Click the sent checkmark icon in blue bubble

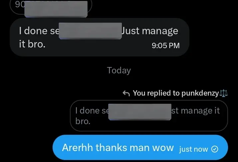pyautogui.click(x=215, y=149)
